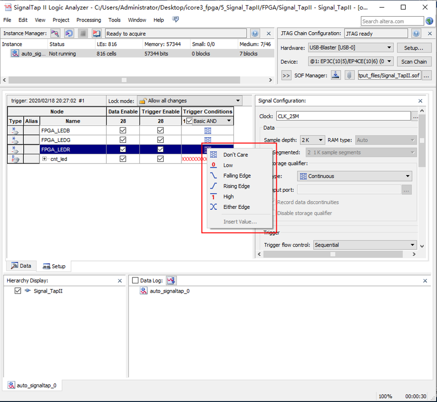Toggle Trigger Enable for cnt_led

(160, 159)
